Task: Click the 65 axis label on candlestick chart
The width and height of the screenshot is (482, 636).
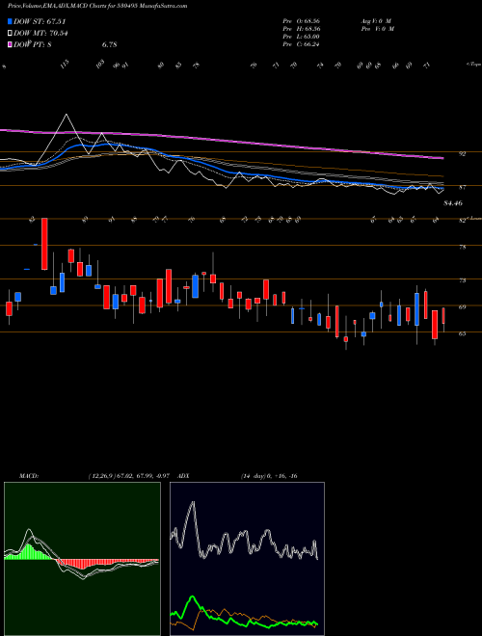Action: (462, 333)
